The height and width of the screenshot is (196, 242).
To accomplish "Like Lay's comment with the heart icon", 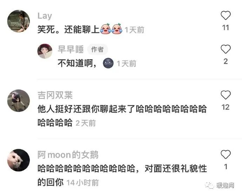I will [x=226, y=15].
